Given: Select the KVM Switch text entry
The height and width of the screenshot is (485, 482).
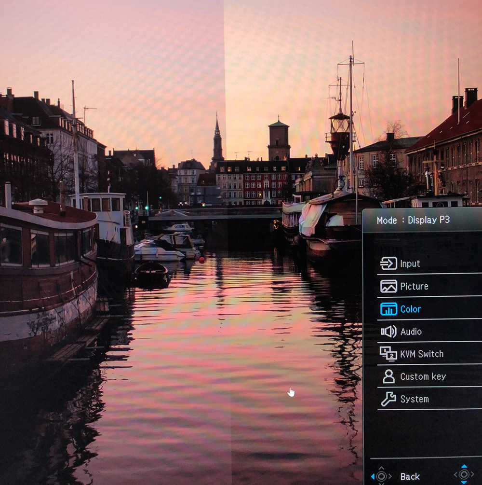Looking at the screenshot, I should pyautogui.click(x=422, y=354).
